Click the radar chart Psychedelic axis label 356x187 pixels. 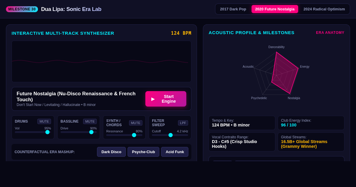[x=259, y=98]
